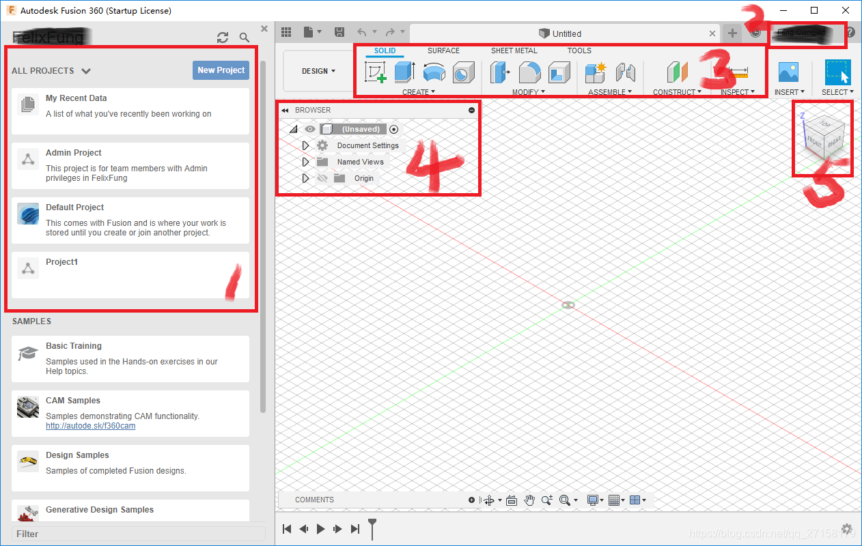Refresh the data panel
Viewport: 862px width, 546px height.
pyautogui.click(x=223, y=38)
